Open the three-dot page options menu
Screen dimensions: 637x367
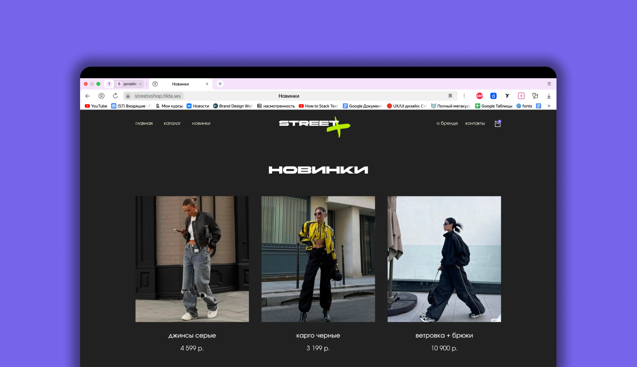[x=464, y=96]
